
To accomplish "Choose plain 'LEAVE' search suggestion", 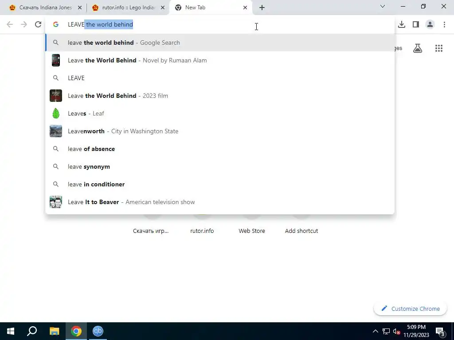I will [x=220, y=78].
